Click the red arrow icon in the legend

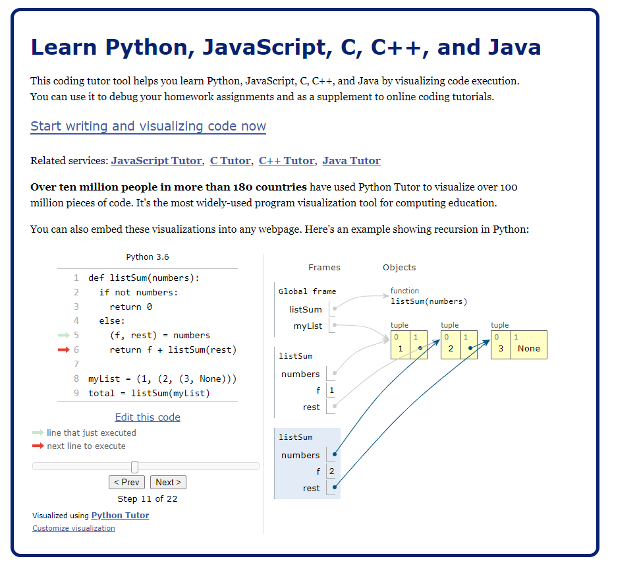[x=38, y=446]
